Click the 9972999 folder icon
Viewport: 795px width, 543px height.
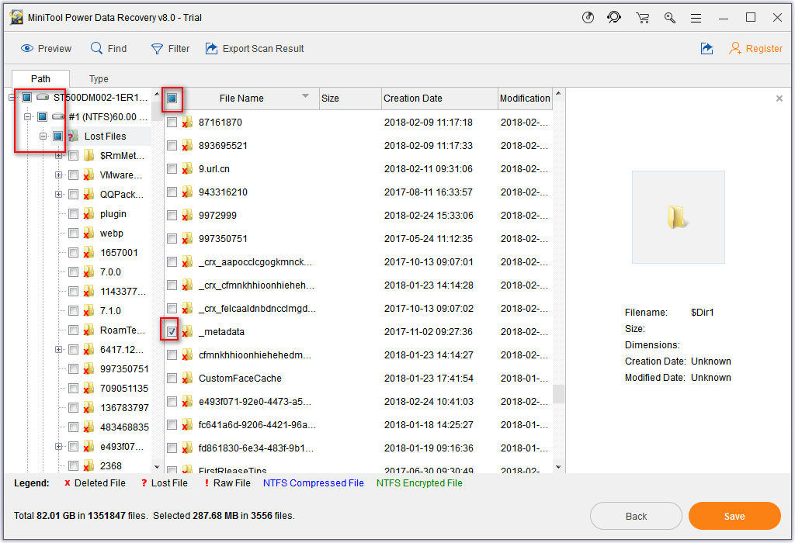187,216
